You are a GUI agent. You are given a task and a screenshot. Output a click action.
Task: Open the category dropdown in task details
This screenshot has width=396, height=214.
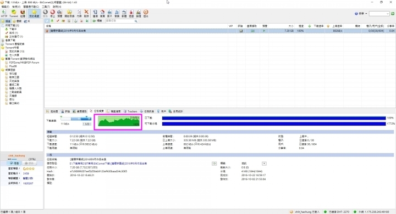click(x=264, y=164)
